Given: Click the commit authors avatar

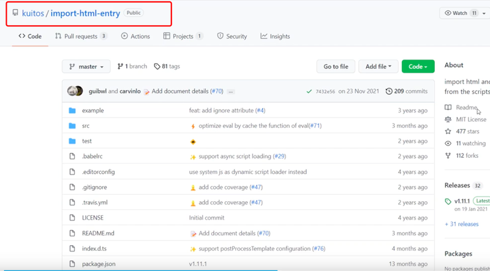Looking at the screenshot, I should pos(75,91).
